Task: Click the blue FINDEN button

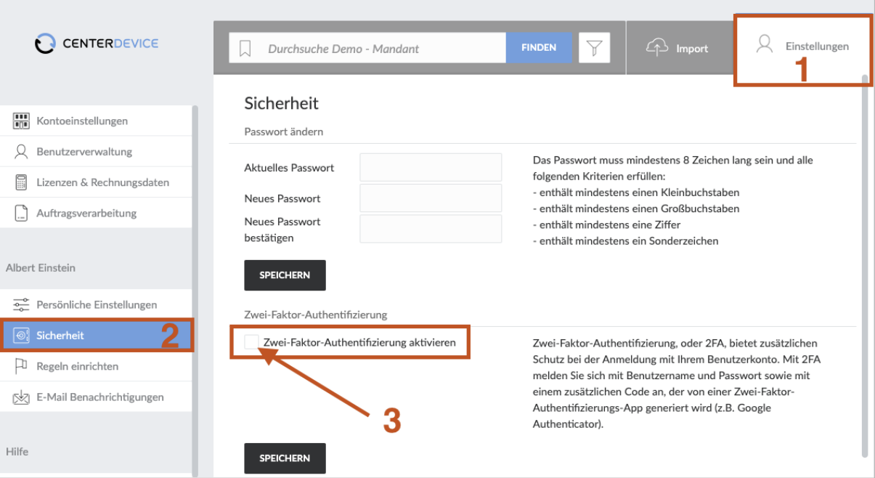Action: tap(539, 48)
